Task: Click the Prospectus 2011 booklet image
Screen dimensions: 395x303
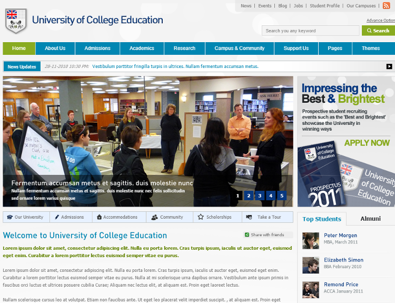Action: tap(322, 174)
